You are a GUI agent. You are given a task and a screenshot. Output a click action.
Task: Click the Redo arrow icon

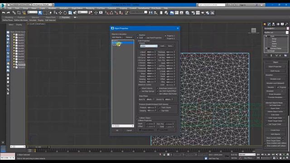point(8,13)
